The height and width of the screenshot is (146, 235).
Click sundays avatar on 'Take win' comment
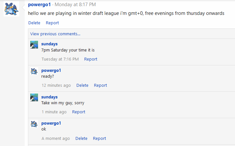tap(34, 97)
